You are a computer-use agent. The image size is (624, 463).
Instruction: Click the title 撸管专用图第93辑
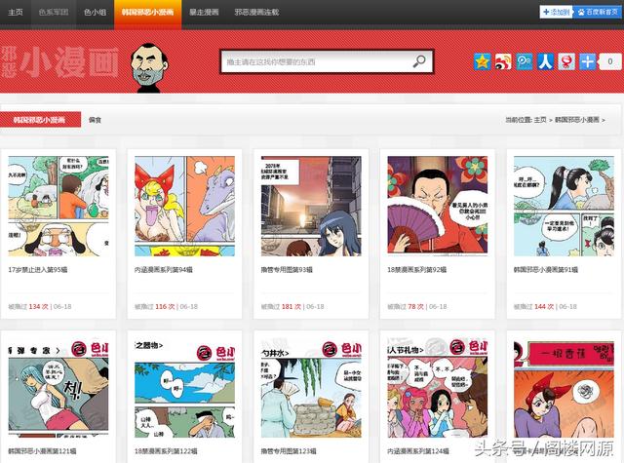click(287, 270)
